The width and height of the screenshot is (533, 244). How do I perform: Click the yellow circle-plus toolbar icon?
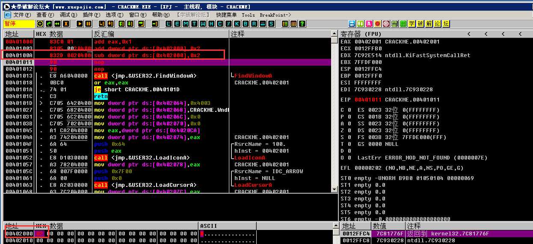tap(40, 24)
